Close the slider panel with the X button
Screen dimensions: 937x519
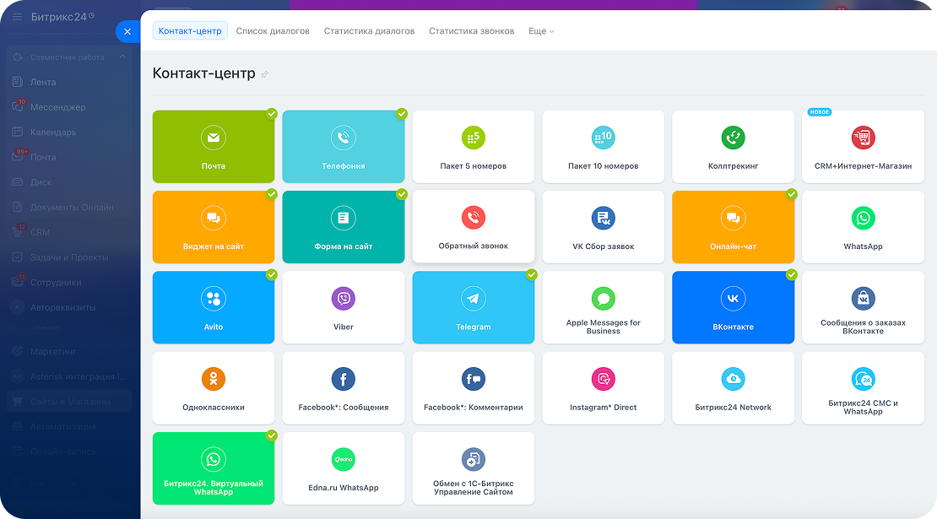pos(127,32)
